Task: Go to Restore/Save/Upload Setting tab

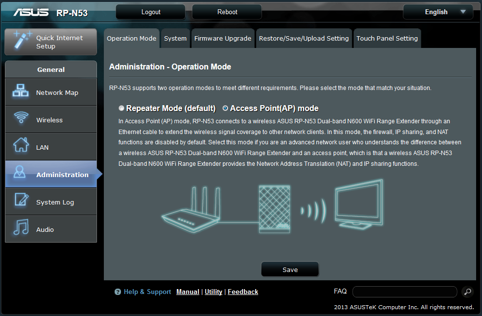Action: pos(304,39)
